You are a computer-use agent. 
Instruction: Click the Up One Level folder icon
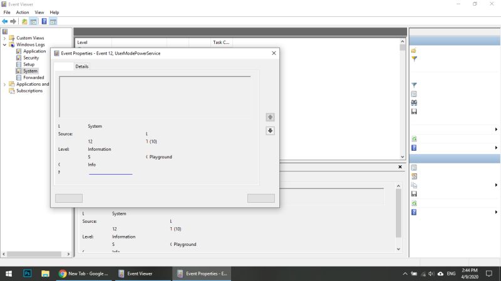(x=24, y=21)
